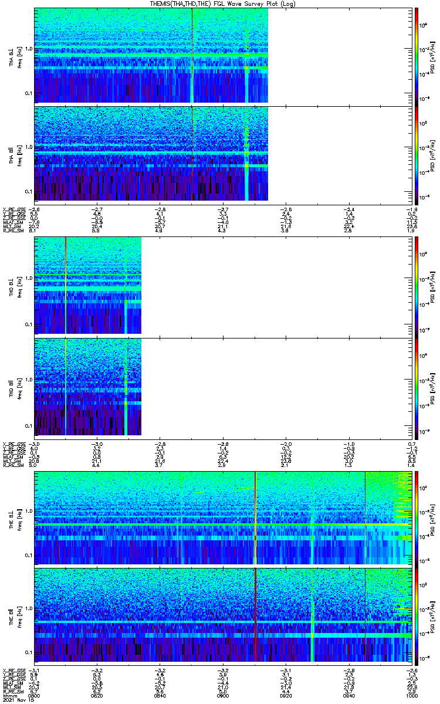Click the X_RE_GSE row label under THE panels
Image resolution: width=440 pixels, height=704 pixels.
[13, 671]
